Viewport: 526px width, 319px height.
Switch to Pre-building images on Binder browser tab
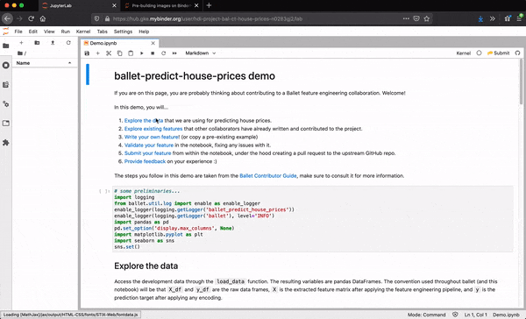pyautogui.click(x=161, y=6)
